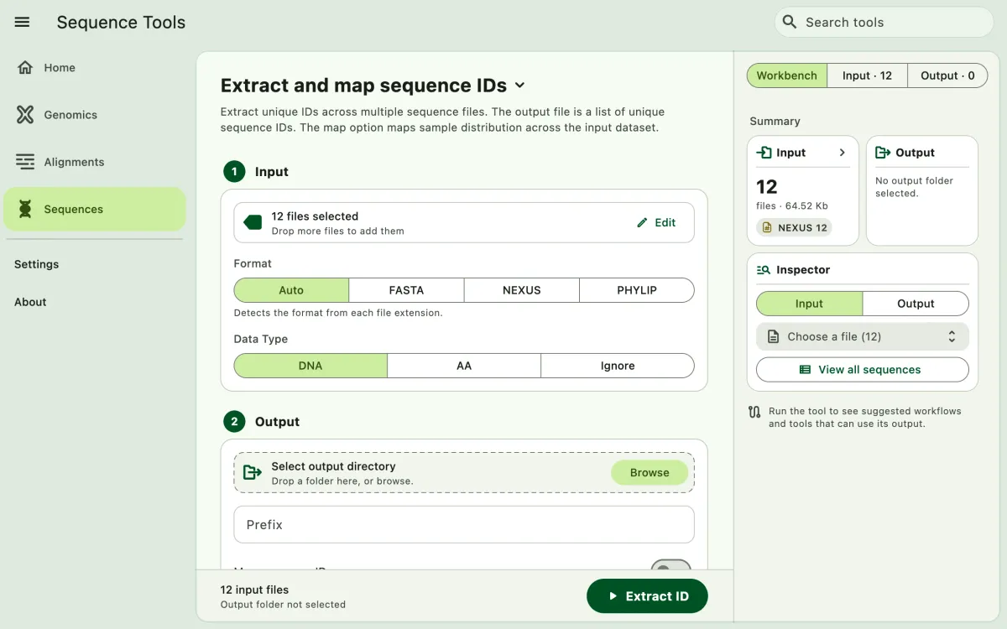Select FASTA format option
This screenshot has width=1007, height=629.
[406, 290]
